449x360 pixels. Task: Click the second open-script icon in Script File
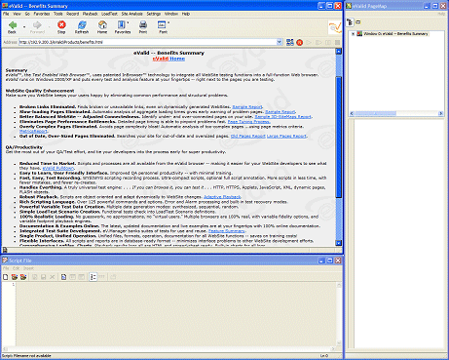[23, 277]
